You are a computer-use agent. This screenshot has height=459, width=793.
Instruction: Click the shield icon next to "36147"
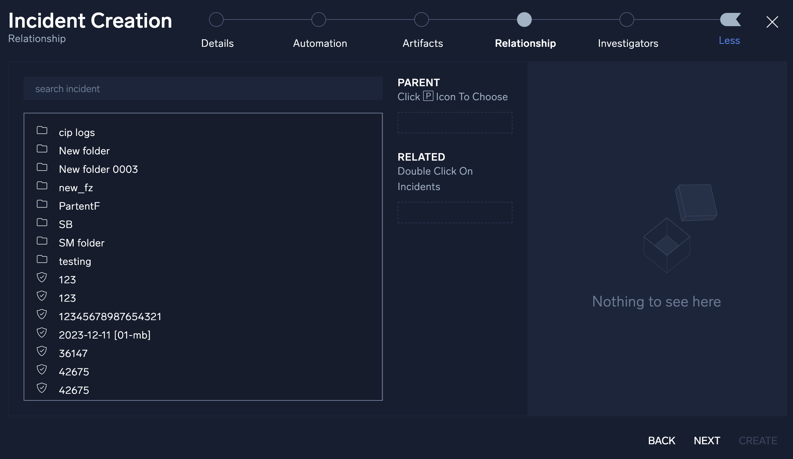[x=42, y=351]
